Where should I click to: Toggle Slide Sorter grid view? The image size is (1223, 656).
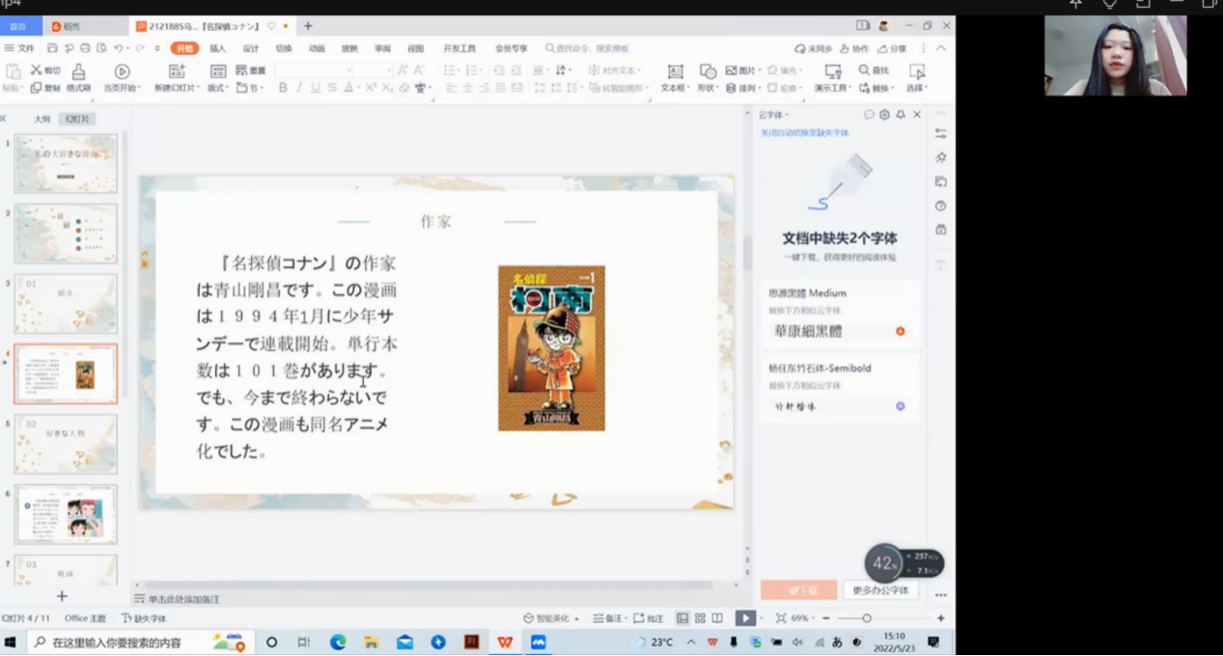700,618
